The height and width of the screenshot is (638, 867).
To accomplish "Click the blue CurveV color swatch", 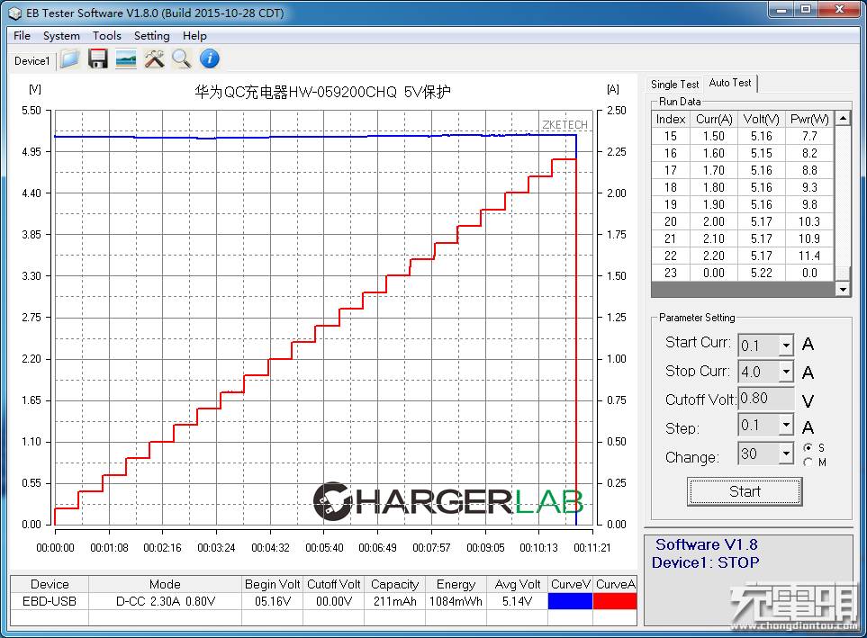I will [x=570, y=601].
